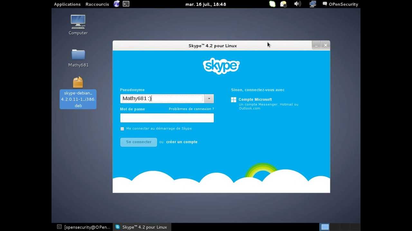Switch to the opensecurity terminal taskbar item

pos(84,227)
